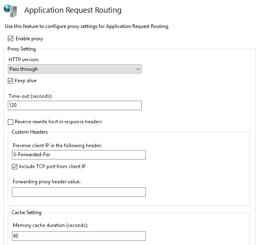Click the HTTP version label
This screenshot has width=260, height=245.
click(x=23, y=60)
